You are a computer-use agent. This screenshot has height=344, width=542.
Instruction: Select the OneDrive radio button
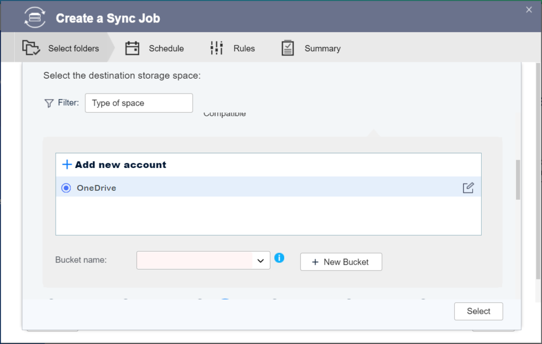(66, 188)
